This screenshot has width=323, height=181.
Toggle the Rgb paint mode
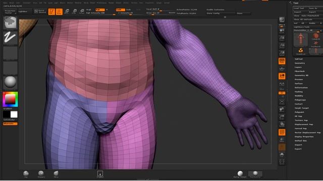point(100,10)
